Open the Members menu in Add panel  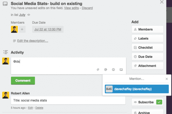coord(147,29)
